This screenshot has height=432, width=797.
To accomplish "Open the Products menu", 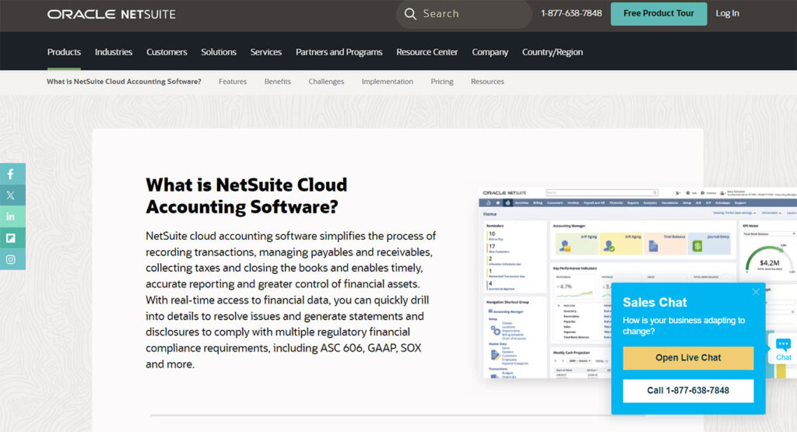I will [64, 52].
